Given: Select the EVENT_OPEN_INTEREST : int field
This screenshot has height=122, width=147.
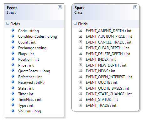Looking at the screenshot, I should (x=109, y=77).
